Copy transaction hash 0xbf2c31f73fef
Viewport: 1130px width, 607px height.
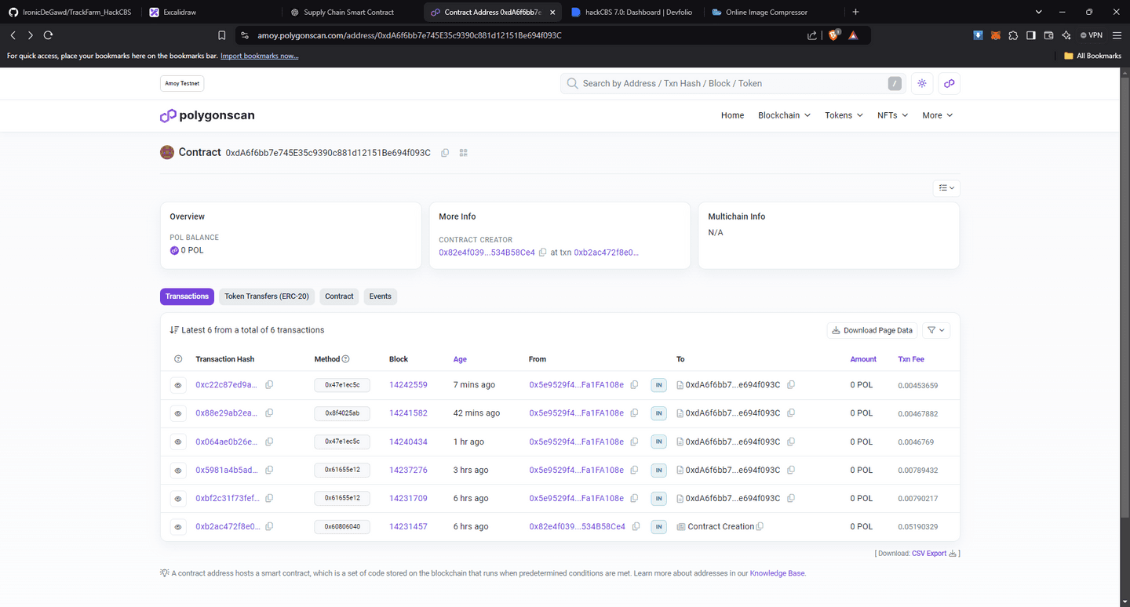269,498
